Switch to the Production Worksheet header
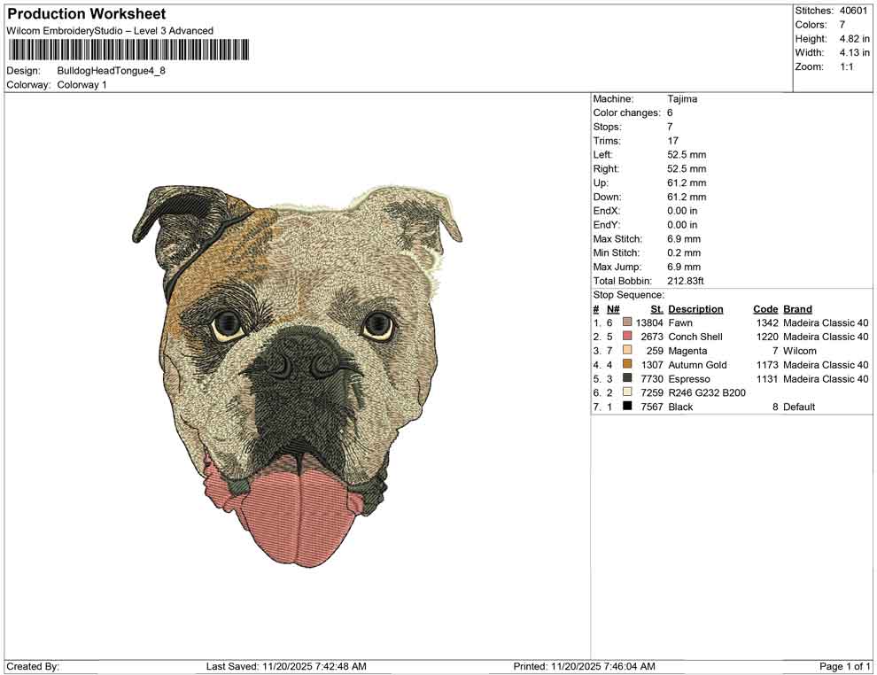877x675 pixels. click(x=86, y=13)
